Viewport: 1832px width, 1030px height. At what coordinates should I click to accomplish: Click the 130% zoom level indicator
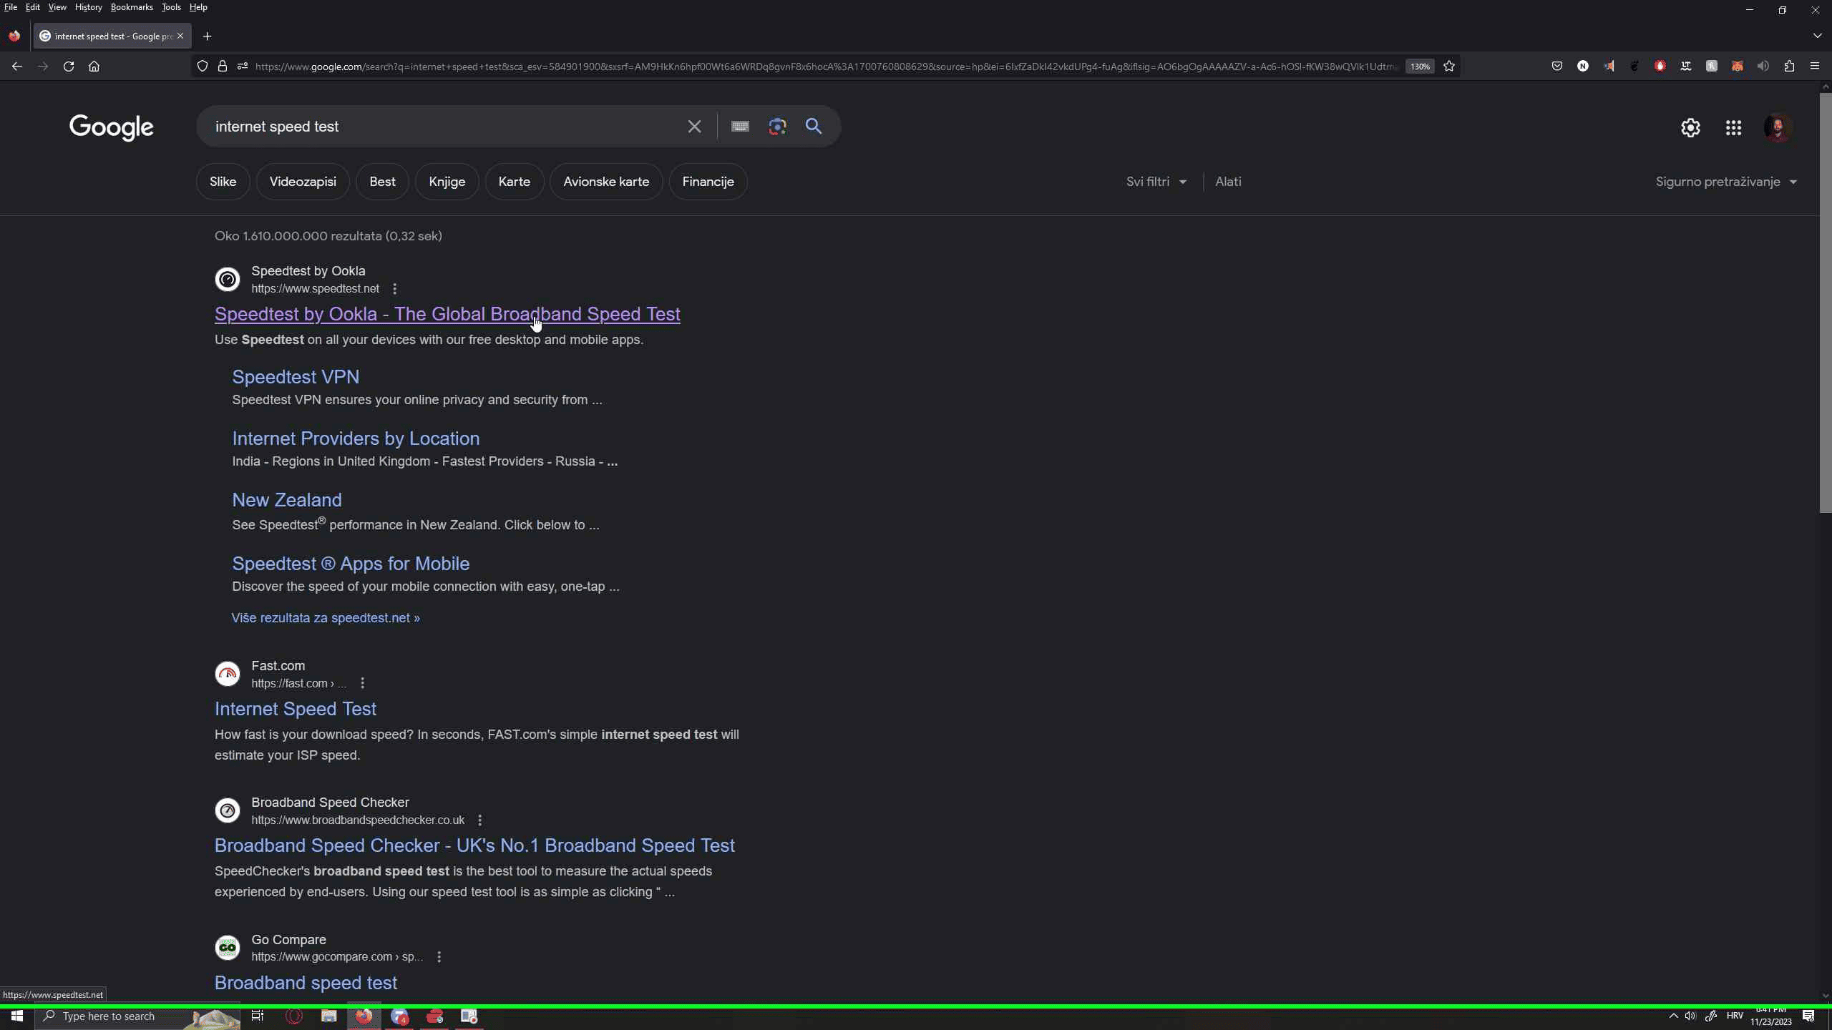(x=1420, y=67)
